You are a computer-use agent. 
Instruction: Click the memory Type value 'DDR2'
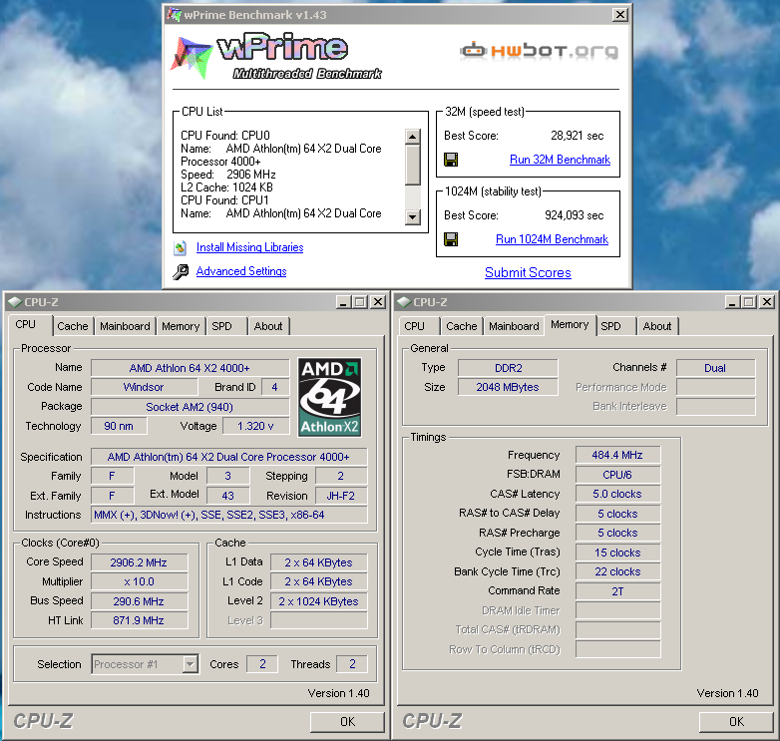508,368
